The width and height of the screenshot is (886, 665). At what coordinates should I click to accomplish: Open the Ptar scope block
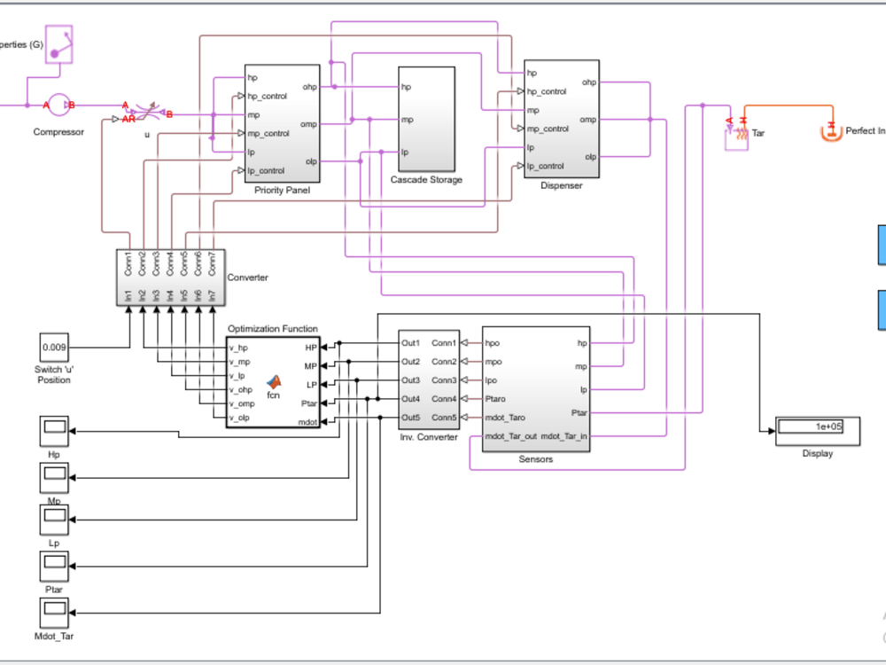coord(53,567)
